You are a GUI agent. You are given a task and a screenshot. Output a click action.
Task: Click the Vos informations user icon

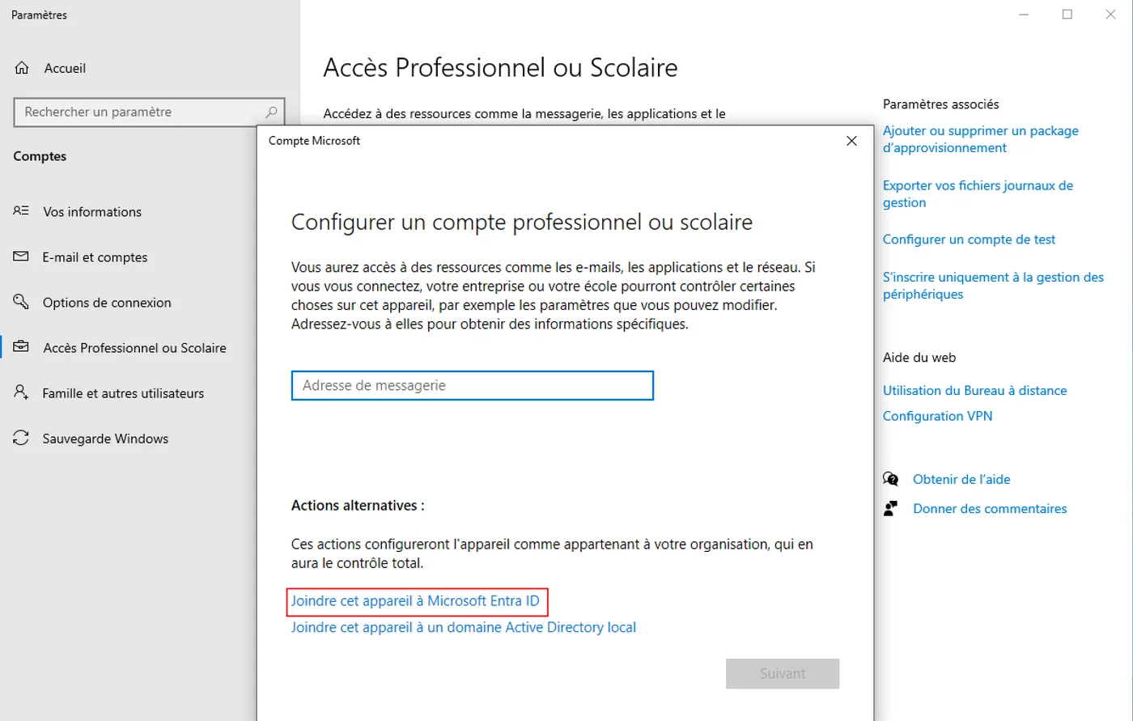tap(20, 211)
